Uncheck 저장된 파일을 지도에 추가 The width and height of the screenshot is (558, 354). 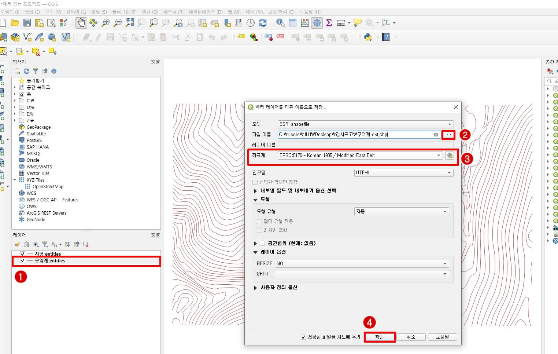point(303,337)
